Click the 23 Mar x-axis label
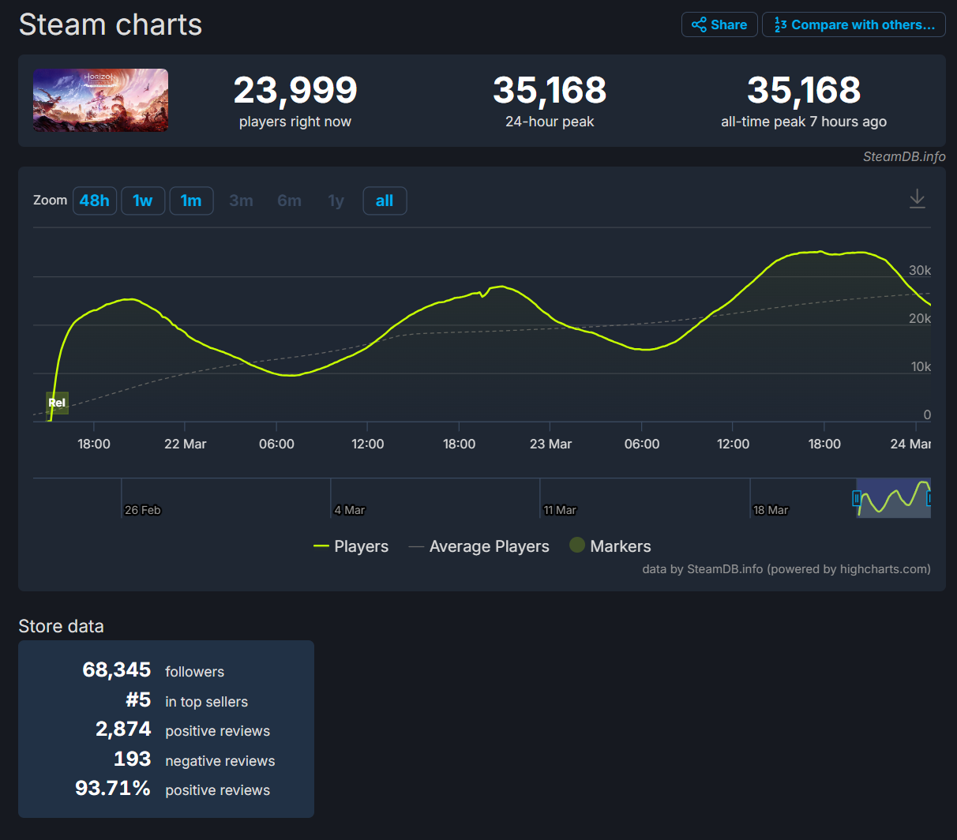This screenshot has width=957, height=840. click(550, 444)
